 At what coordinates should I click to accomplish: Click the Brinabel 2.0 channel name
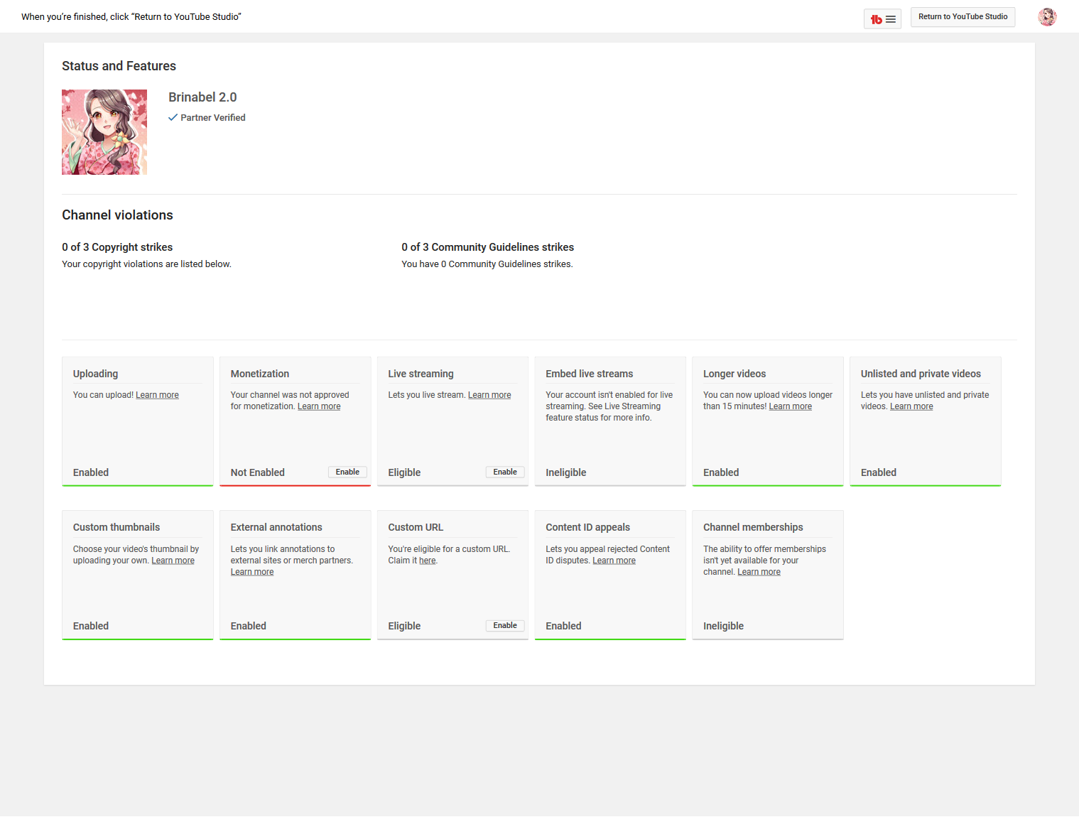tap(202, 97)
